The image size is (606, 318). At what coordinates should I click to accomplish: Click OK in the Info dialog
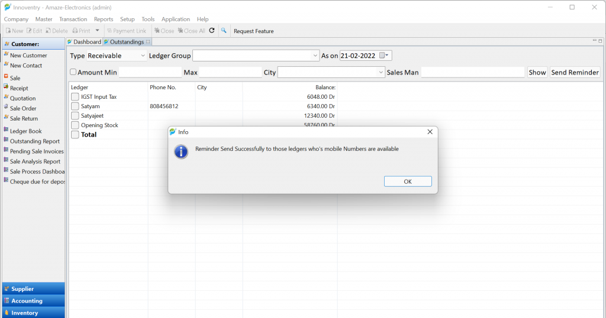pyautogui.click(x=408, y=181)
